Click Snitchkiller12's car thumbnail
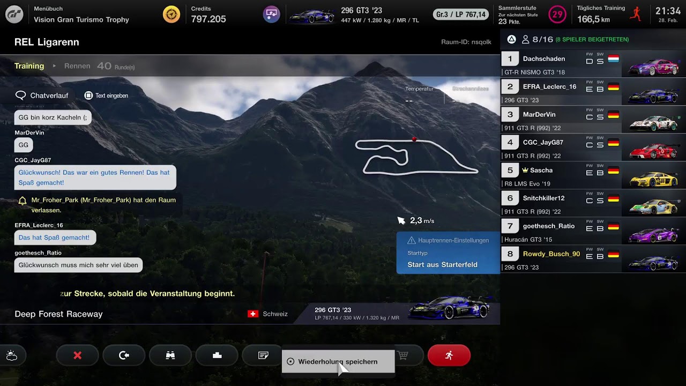The height and width of the screenshot is (386, 686). pyautogui.click(x=653, y=206)
